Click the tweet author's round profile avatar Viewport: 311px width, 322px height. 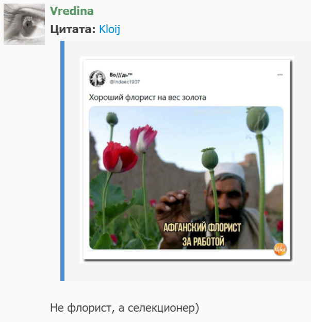pyautogui.click(x=97, y=79)
